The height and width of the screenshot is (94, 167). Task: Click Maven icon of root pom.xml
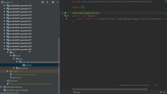tap(8, 81)
